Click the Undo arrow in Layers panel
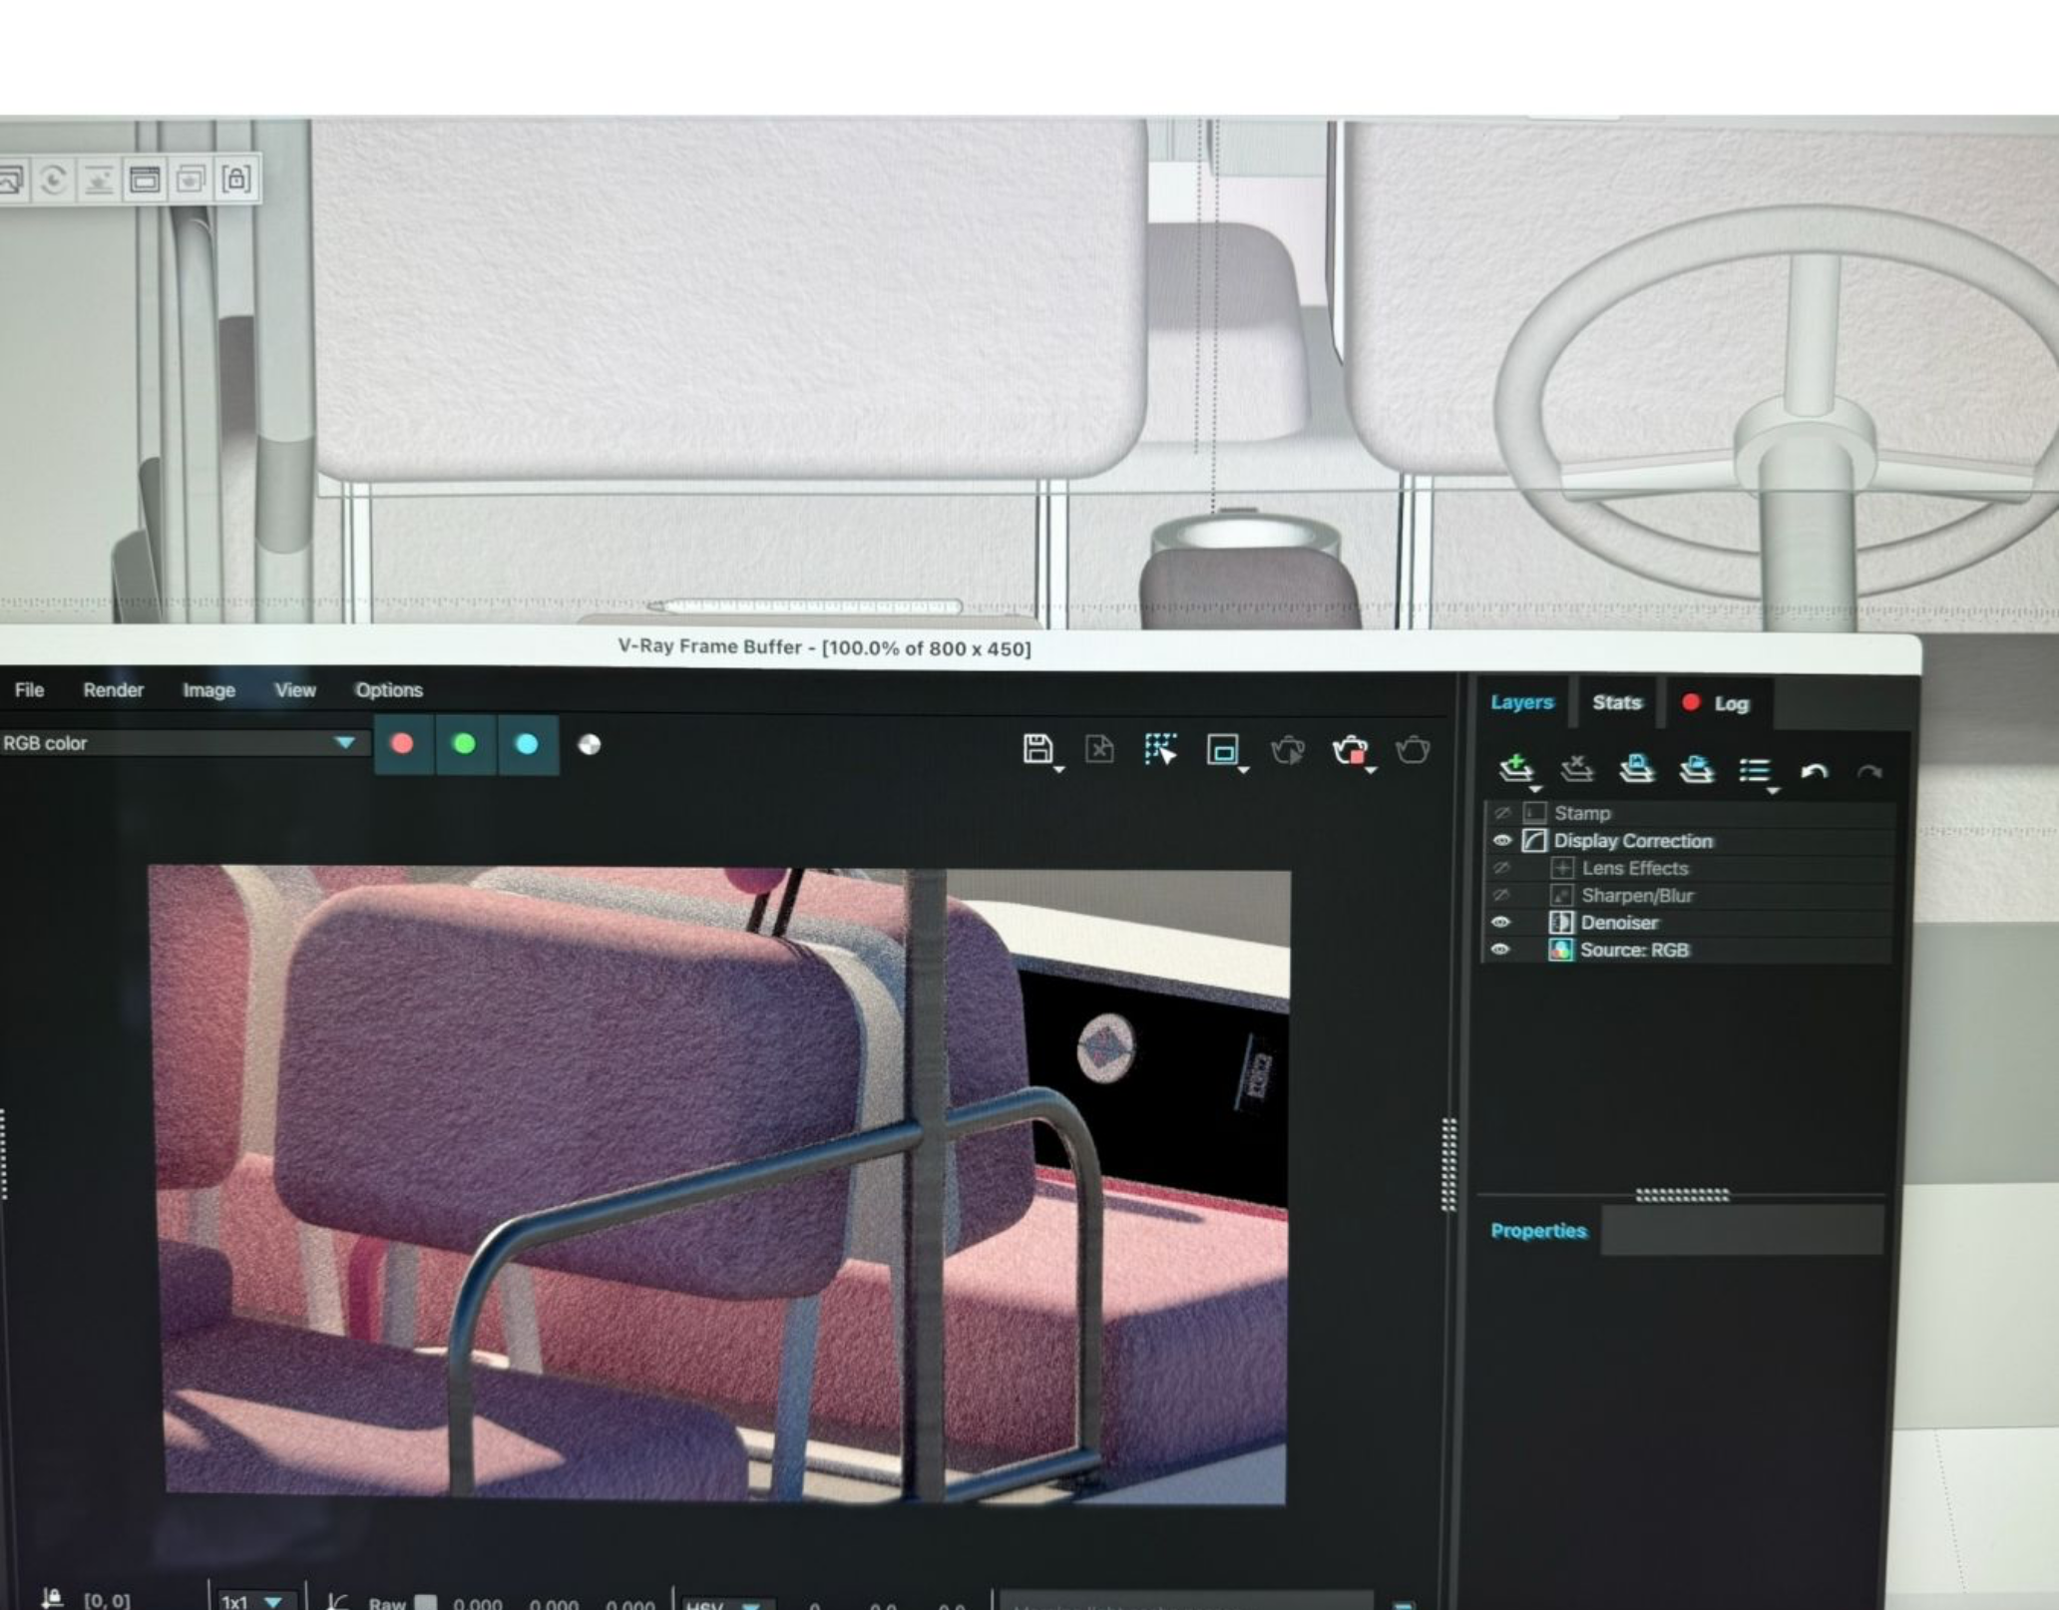Image resolution: width=2059 pixels, height=1610 pixels. [x=1814, y=771]
